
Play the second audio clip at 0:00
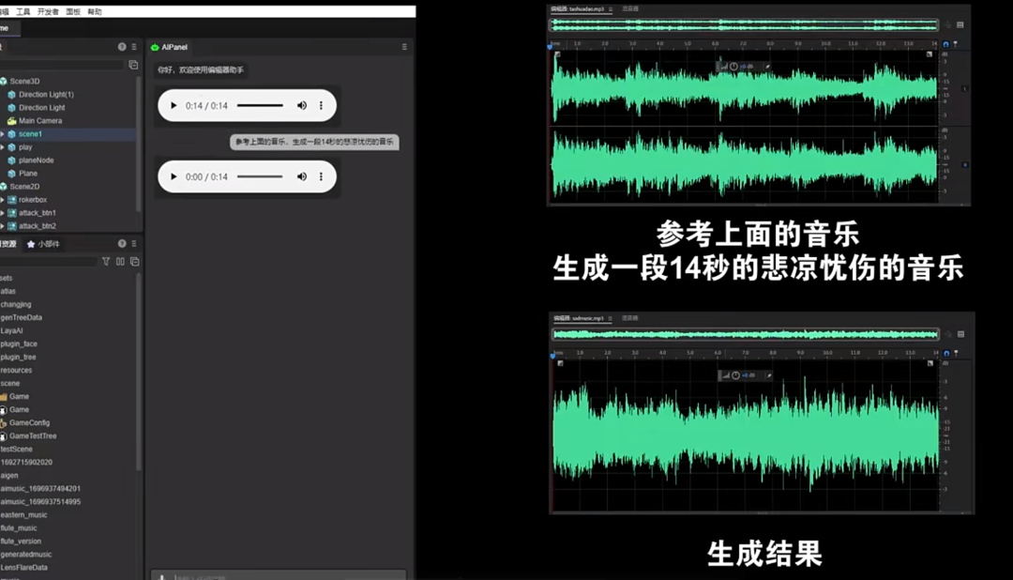coord(174,176)
